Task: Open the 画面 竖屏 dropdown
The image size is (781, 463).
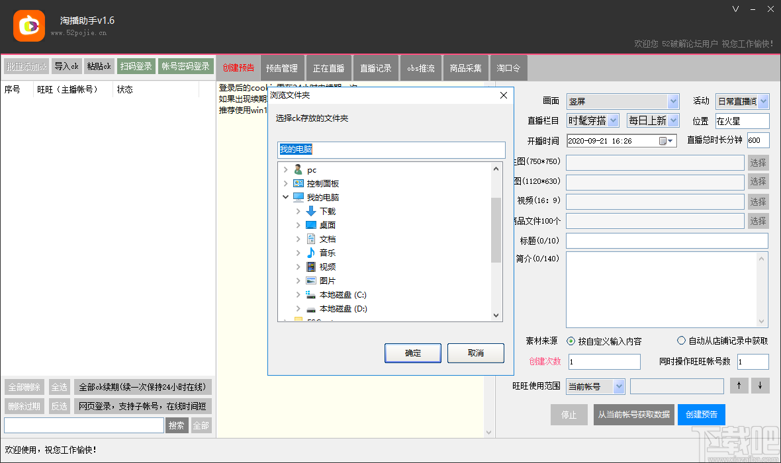Action: pos(673,102)
